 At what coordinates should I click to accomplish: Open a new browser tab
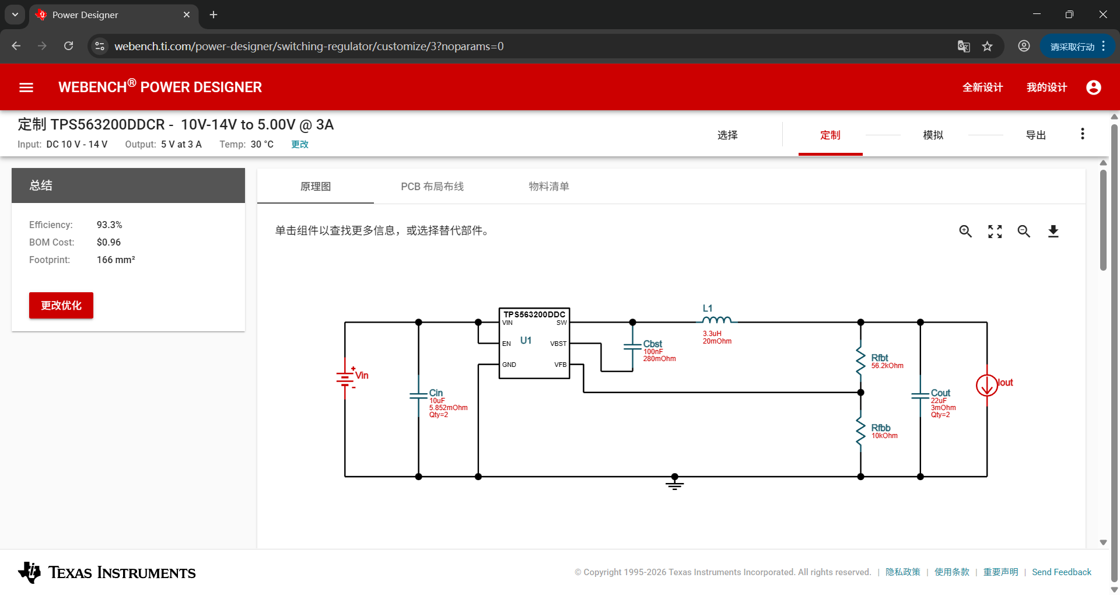(213, 15)
